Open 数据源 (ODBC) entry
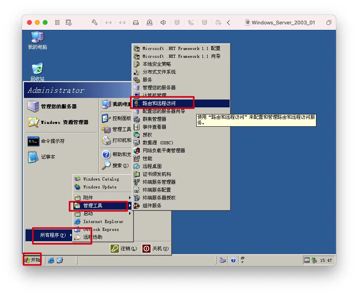The width and height of the screenshot is (358, 295). 181,142
